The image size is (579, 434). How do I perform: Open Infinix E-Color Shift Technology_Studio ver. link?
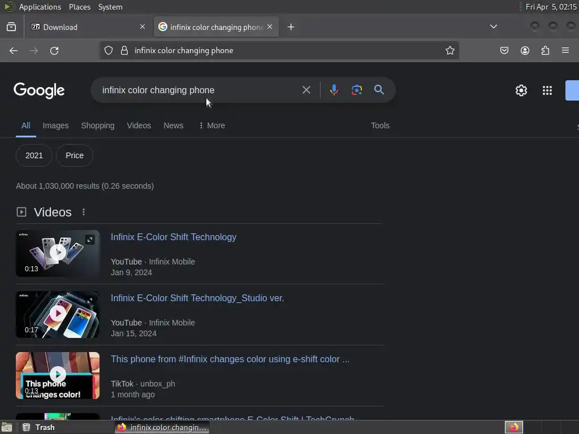[197, 298]
